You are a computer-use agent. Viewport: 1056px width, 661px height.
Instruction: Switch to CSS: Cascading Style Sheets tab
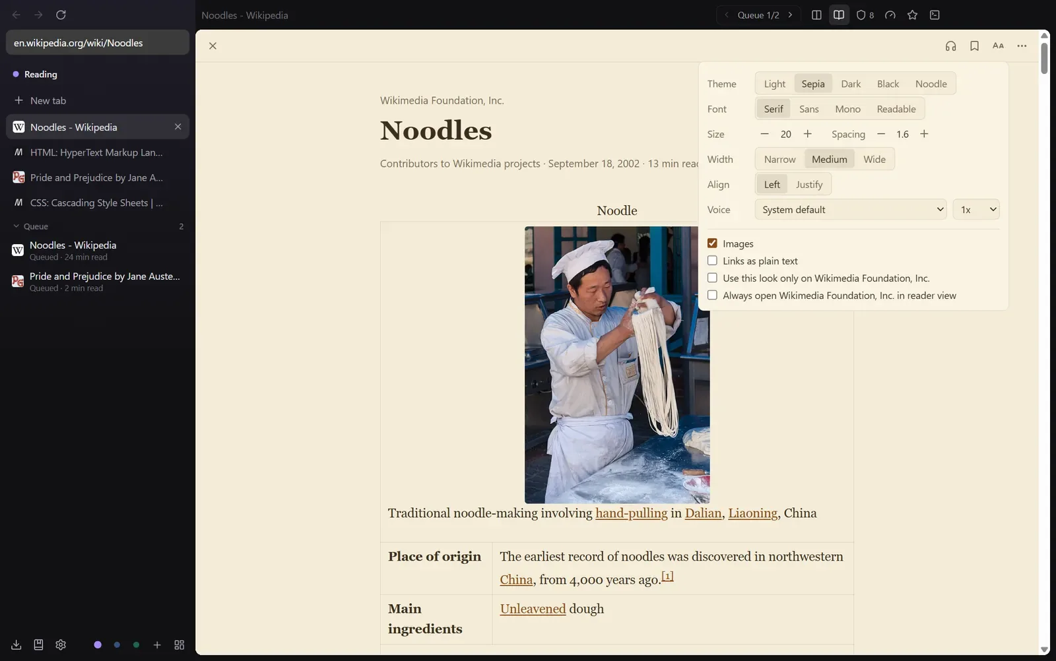tap(98, 203)
